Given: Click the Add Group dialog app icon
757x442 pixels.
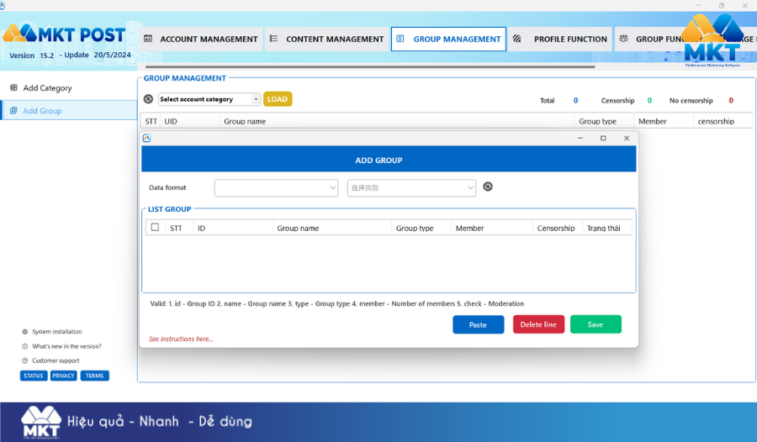Looking at the screenshot, I should pyautogui.click(x=146, y=138).
